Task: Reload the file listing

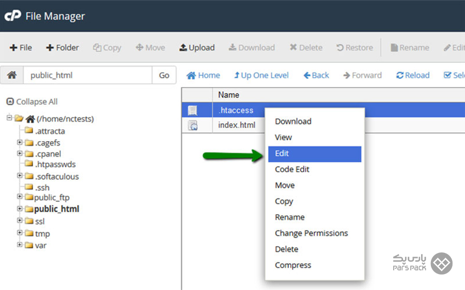Action: pos(413,75)
